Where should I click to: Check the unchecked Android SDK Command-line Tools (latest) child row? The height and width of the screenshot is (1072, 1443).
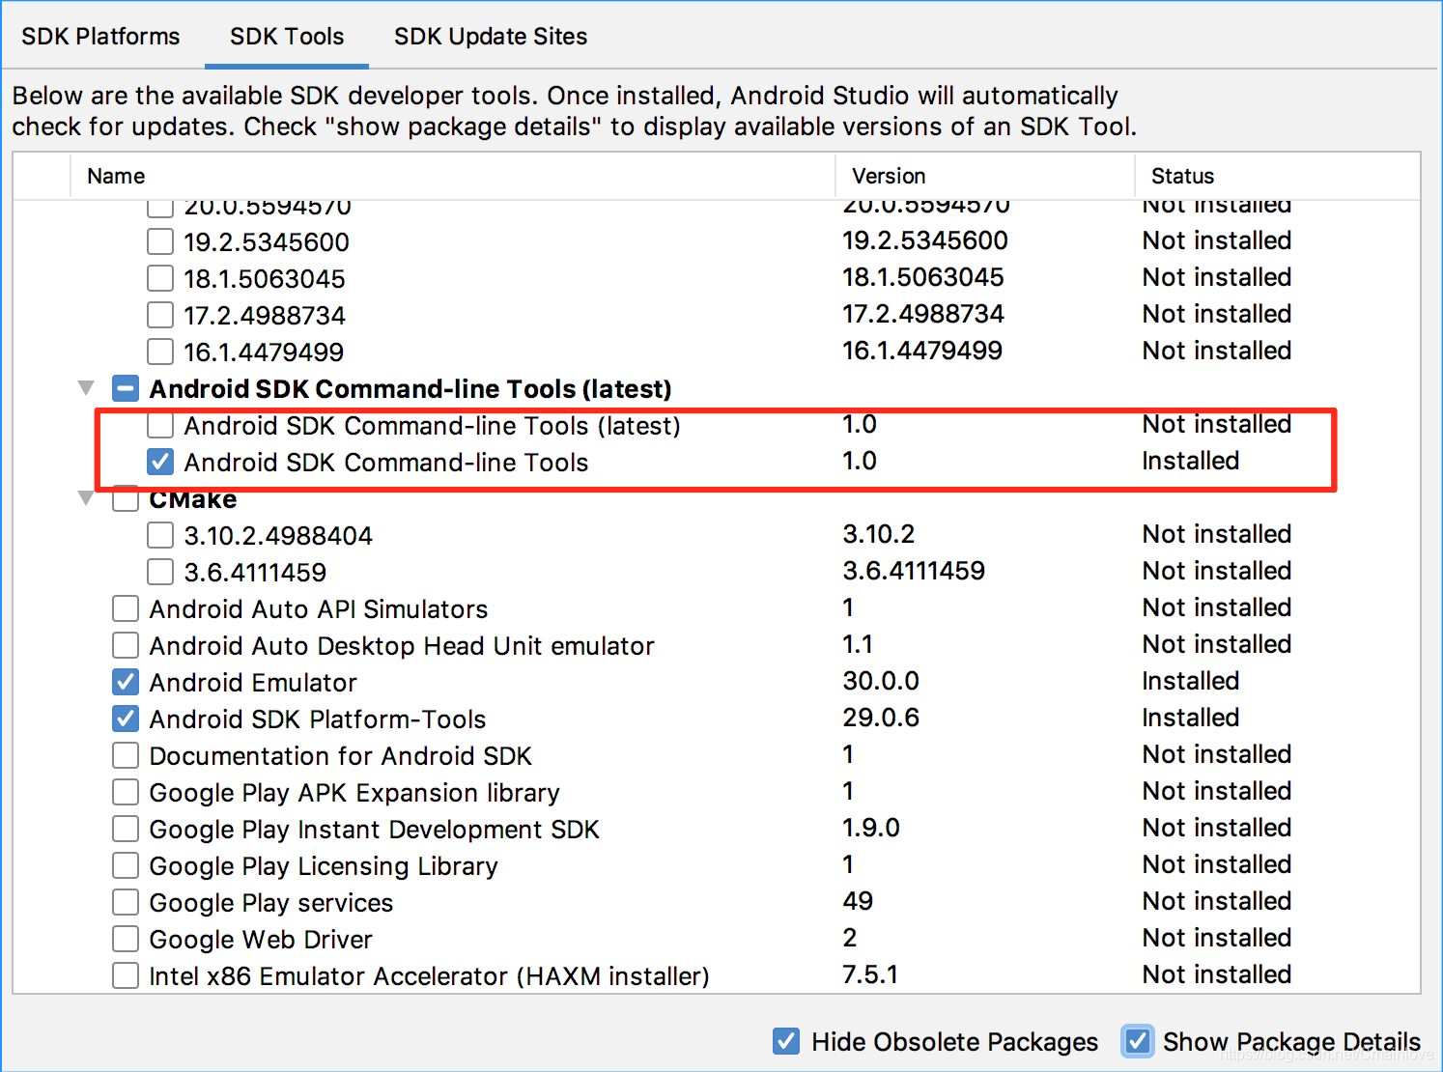click(160, 425)
